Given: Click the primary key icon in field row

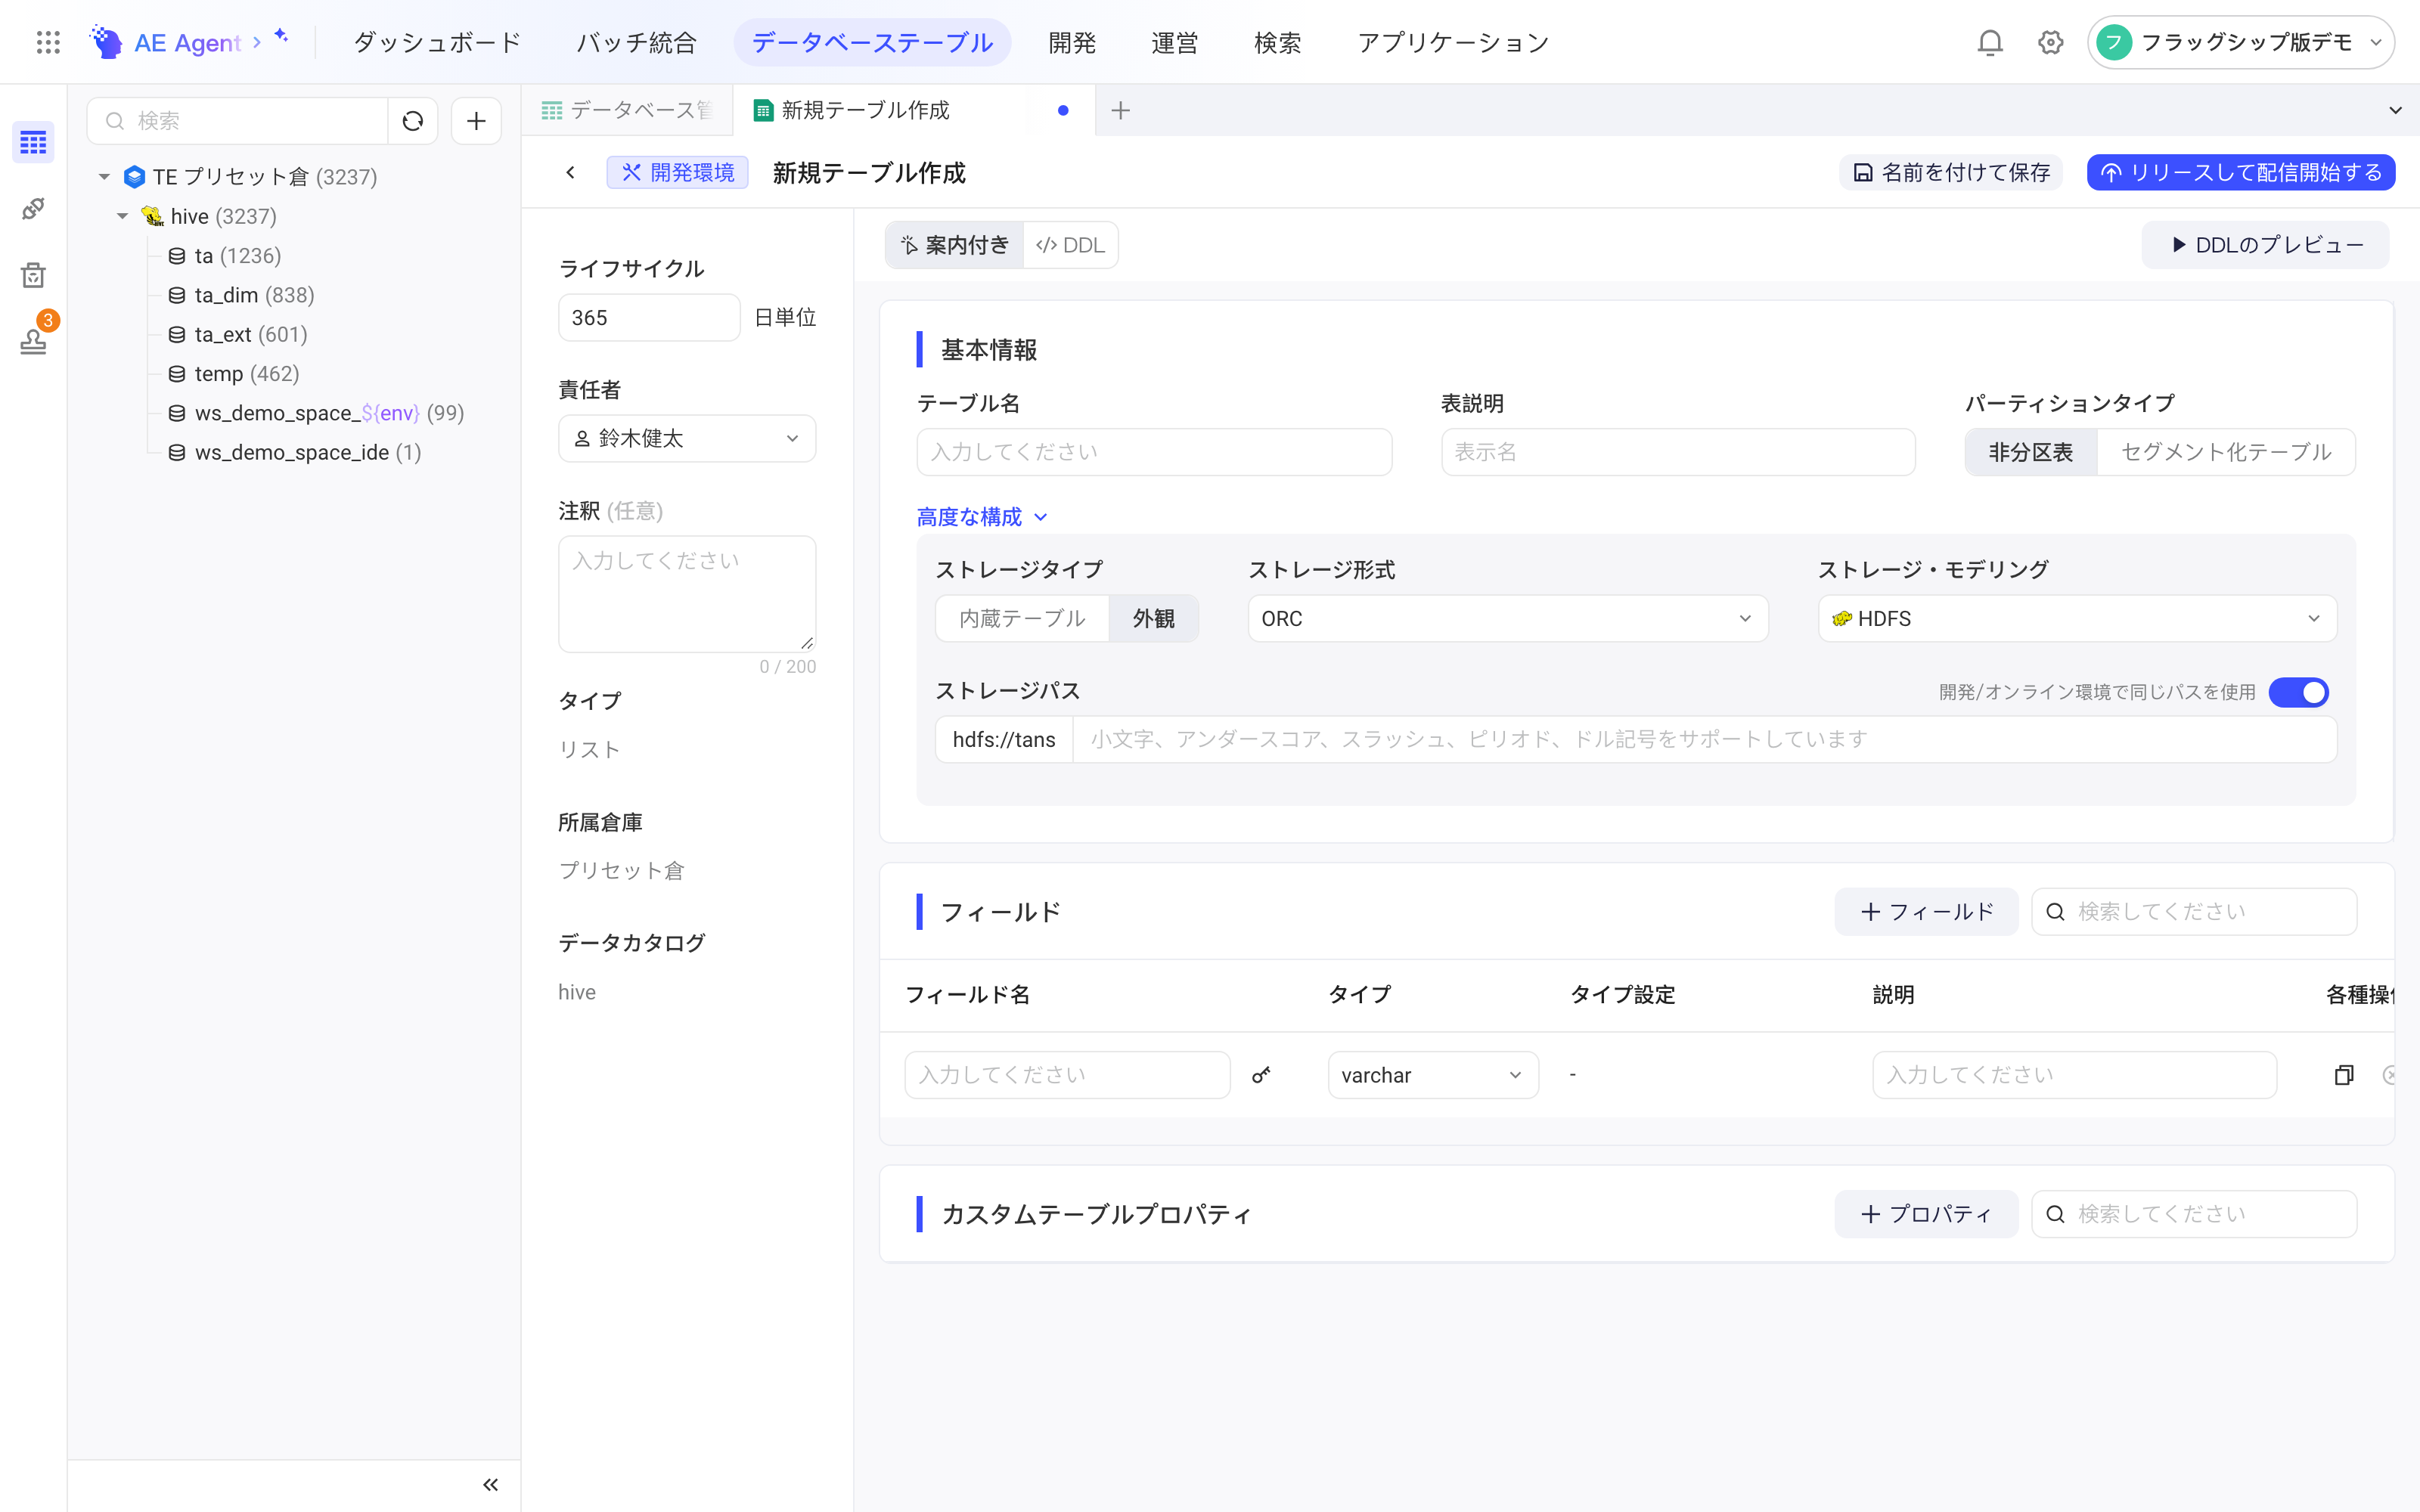Looking at the screenshot, I should tap(1261, 1075).
